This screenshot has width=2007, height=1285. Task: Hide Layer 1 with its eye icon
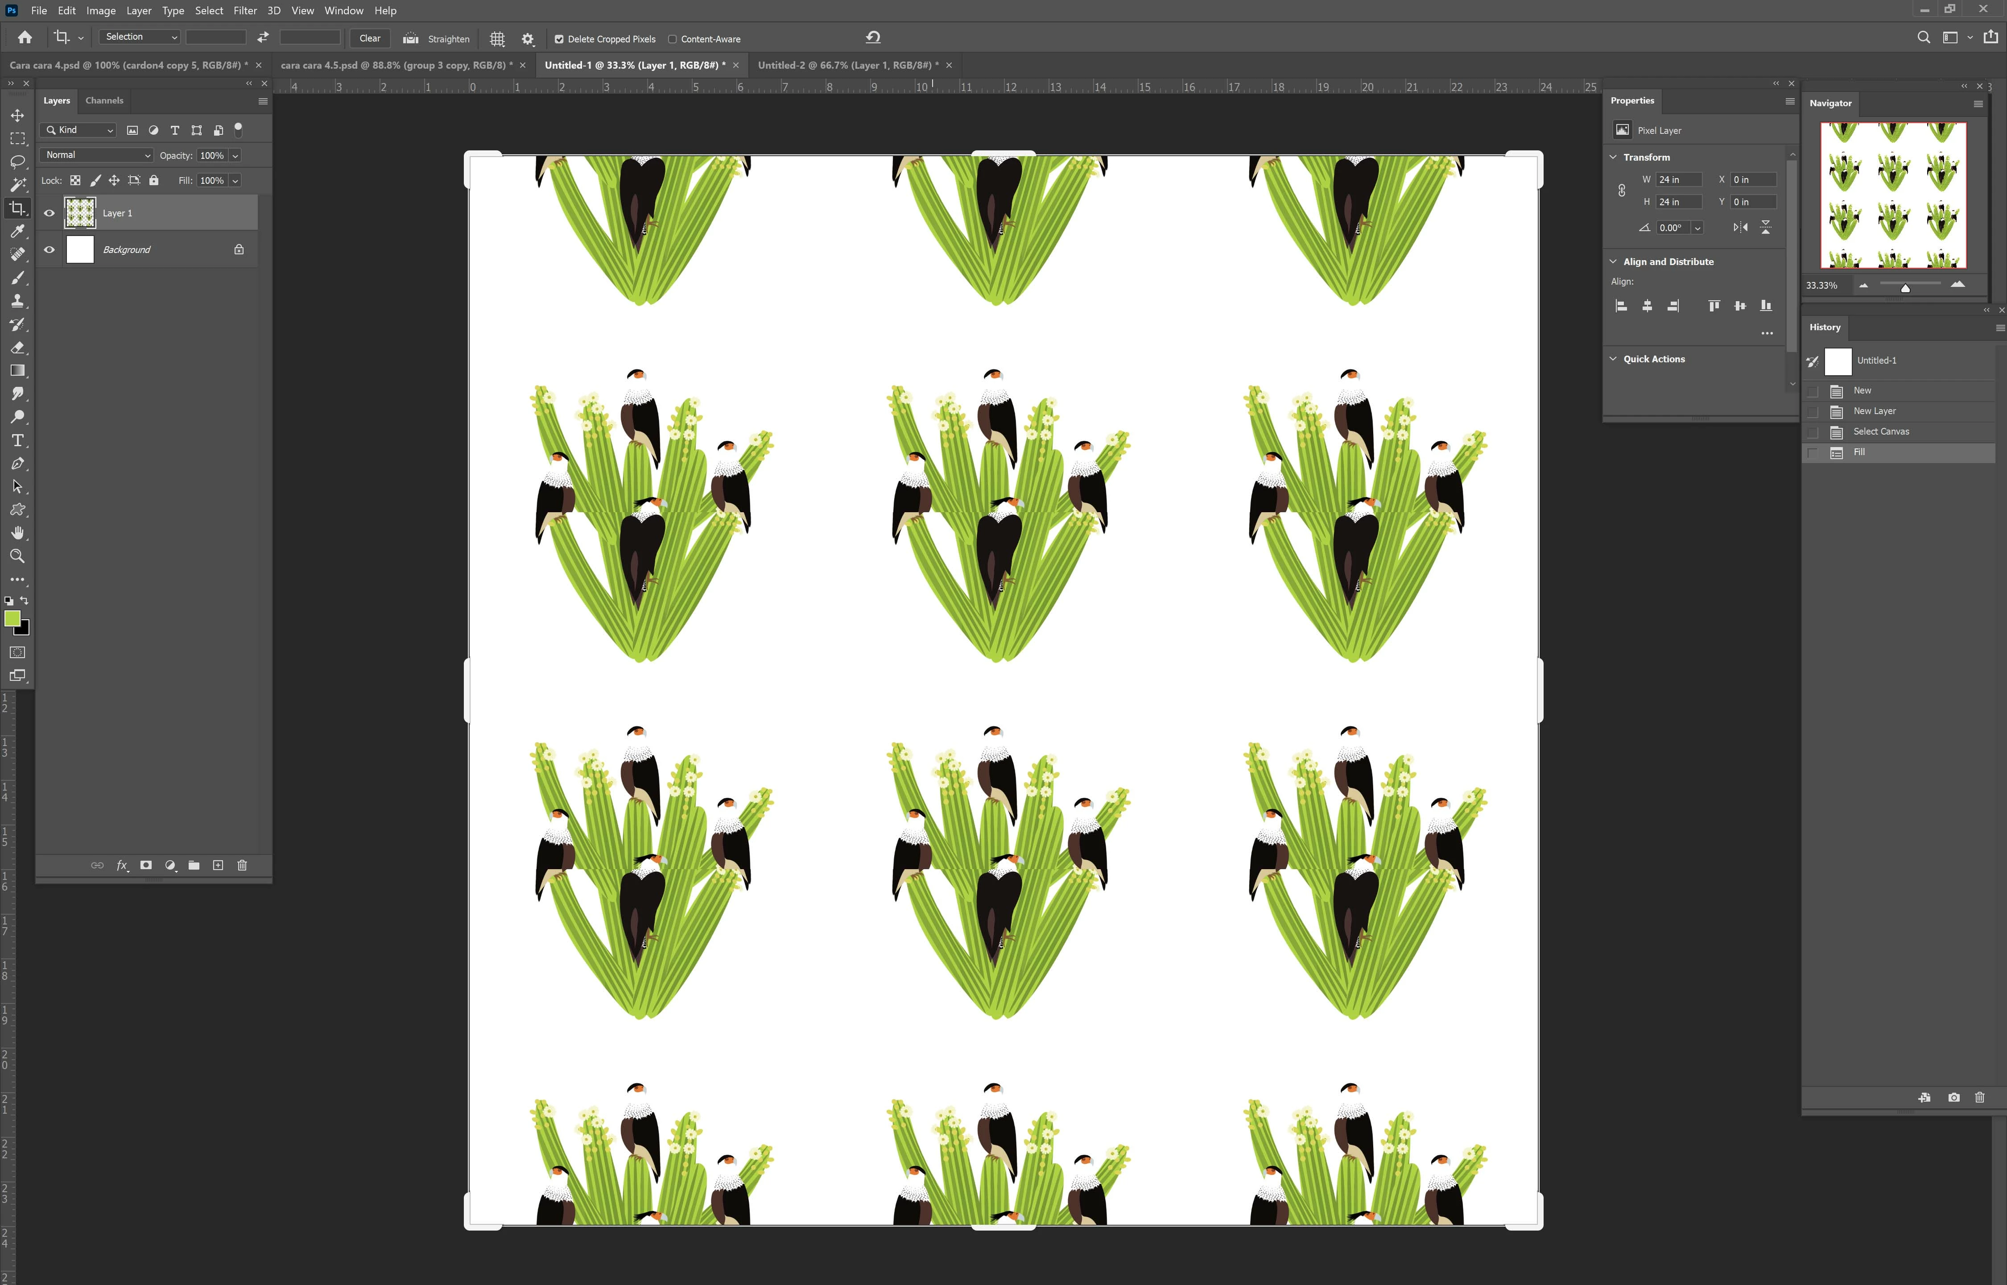49,214
